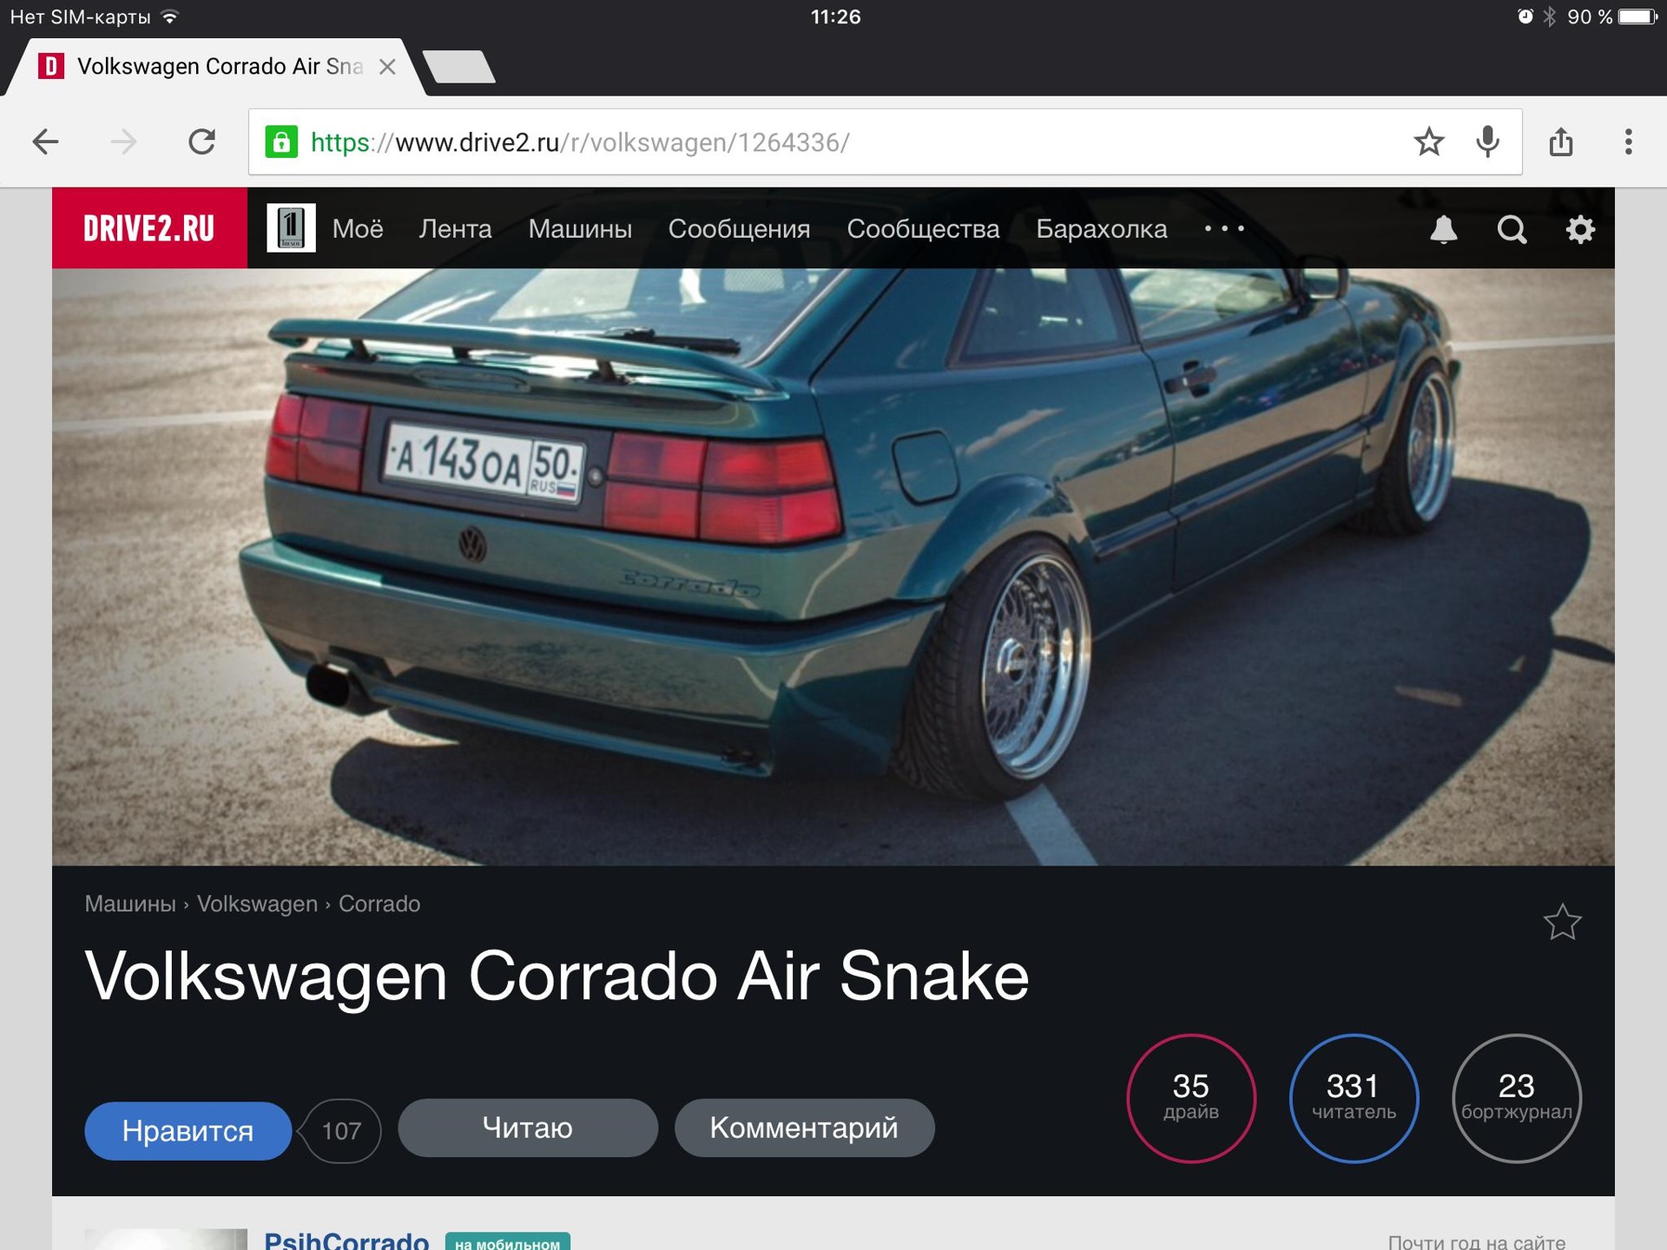Click the Читаю follow button

pyautogui.click(x=527, y=1128)
